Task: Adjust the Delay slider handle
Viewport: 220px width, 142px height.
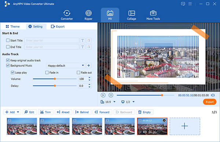Action: (55, 86)
